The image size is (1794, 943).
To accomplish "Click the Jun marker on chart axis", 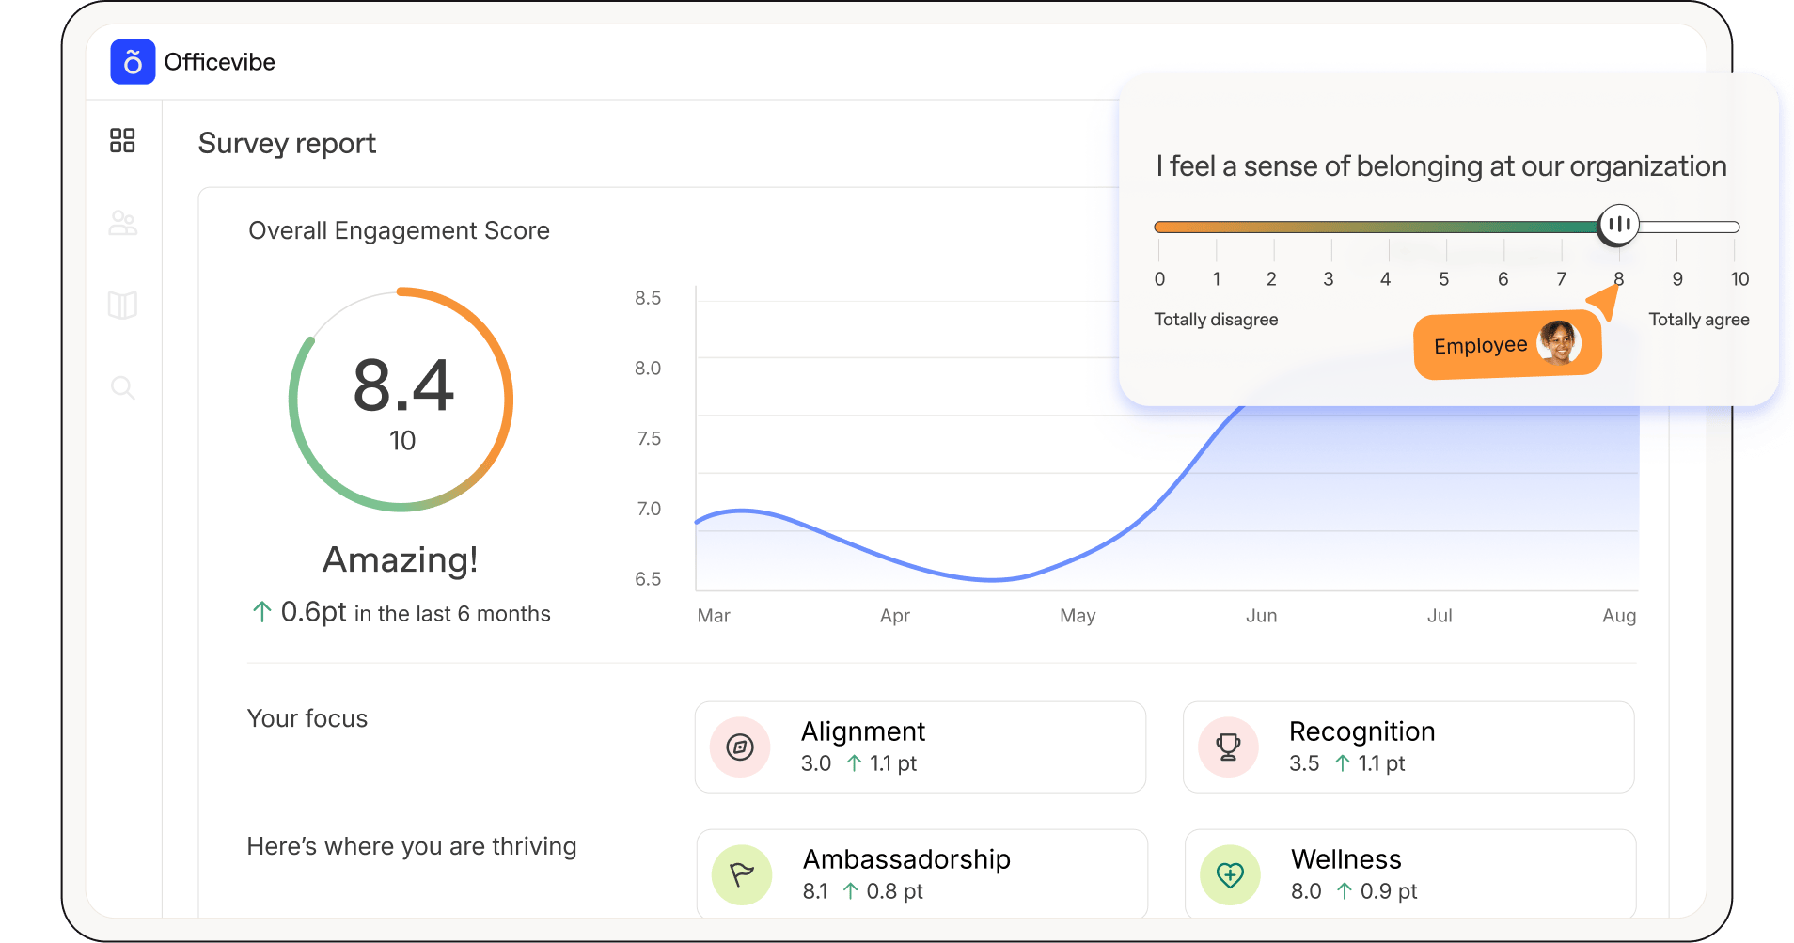I will (1261, 616).
